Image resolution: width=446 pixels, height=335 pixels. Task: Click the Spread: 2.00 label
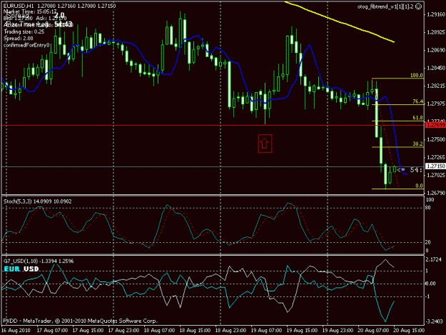click(x=19, y=38)
